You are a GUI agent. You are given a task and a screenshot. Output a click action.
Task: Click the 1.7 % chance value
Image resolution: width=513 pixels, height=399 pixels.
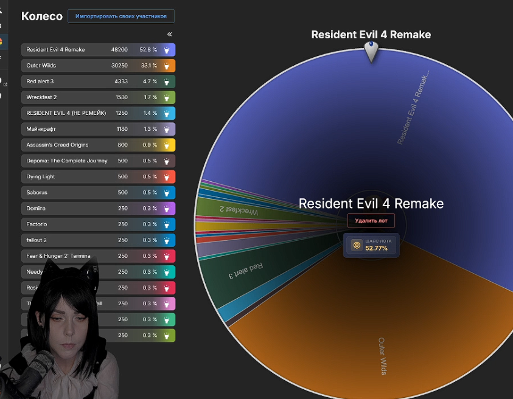click(x=150, y=97)
